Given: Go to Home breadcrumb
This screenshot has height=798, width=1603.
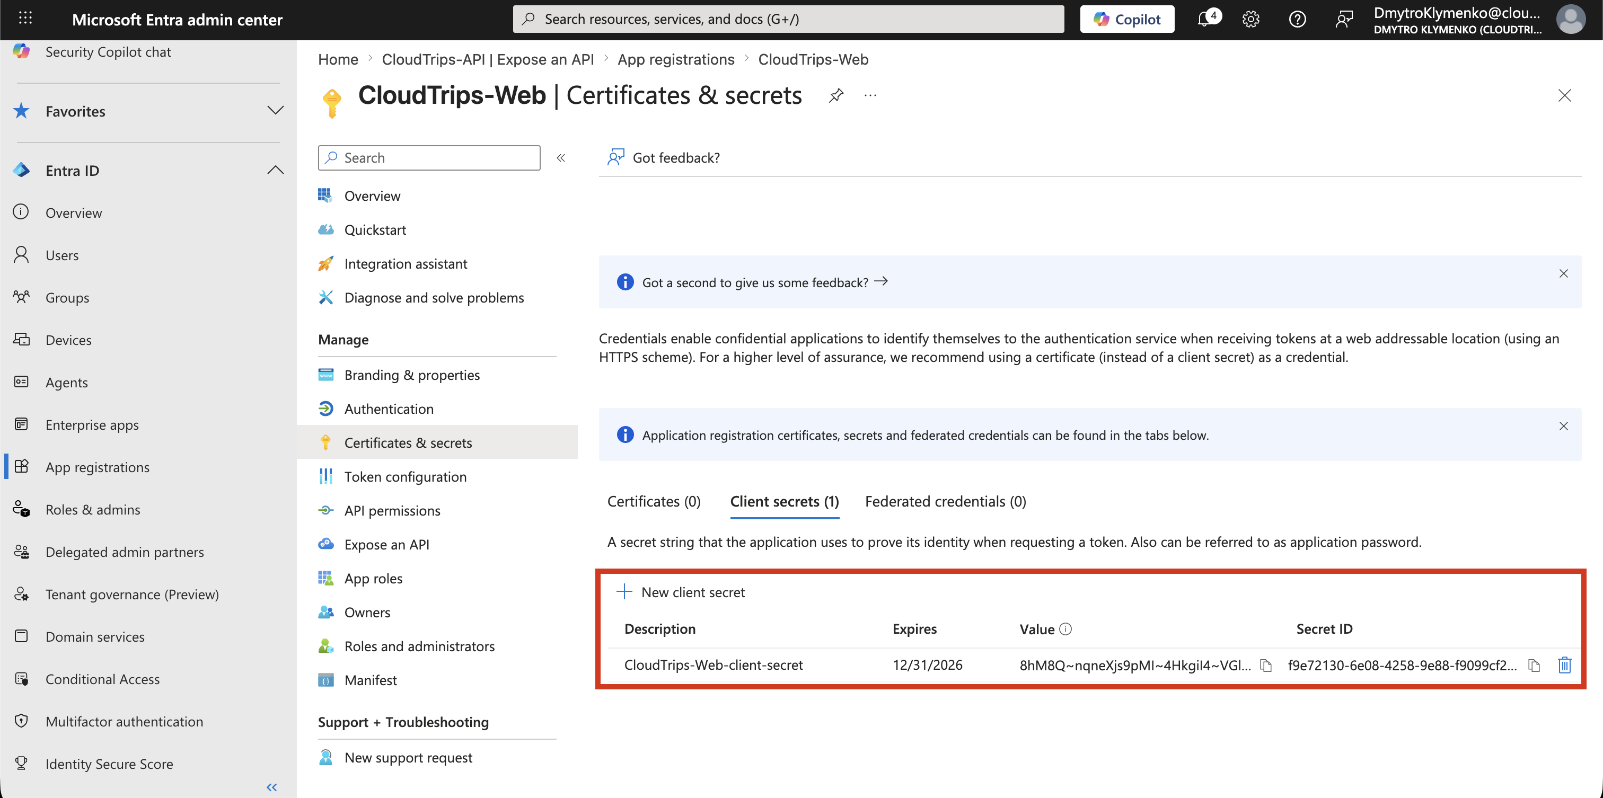Looking at the screenshot, I should (x=338, y=59).
